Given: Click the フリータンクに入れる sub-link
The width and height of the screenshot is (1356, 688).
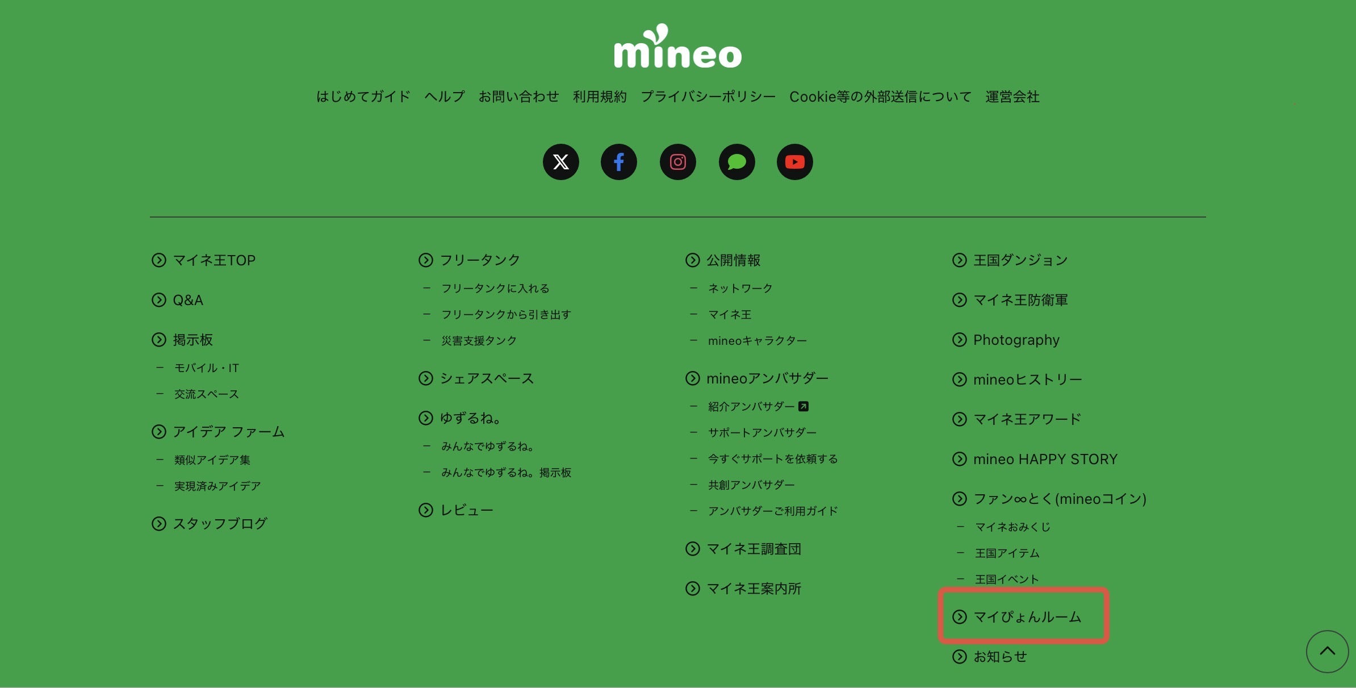Looking at the screenshot, I should click(495, 289).
